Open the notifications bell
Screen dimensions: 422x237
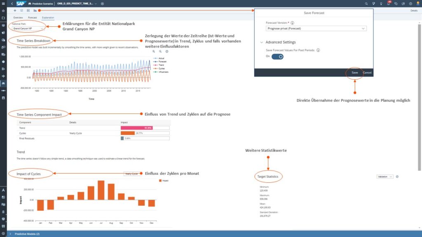click(x=389, y=3)
